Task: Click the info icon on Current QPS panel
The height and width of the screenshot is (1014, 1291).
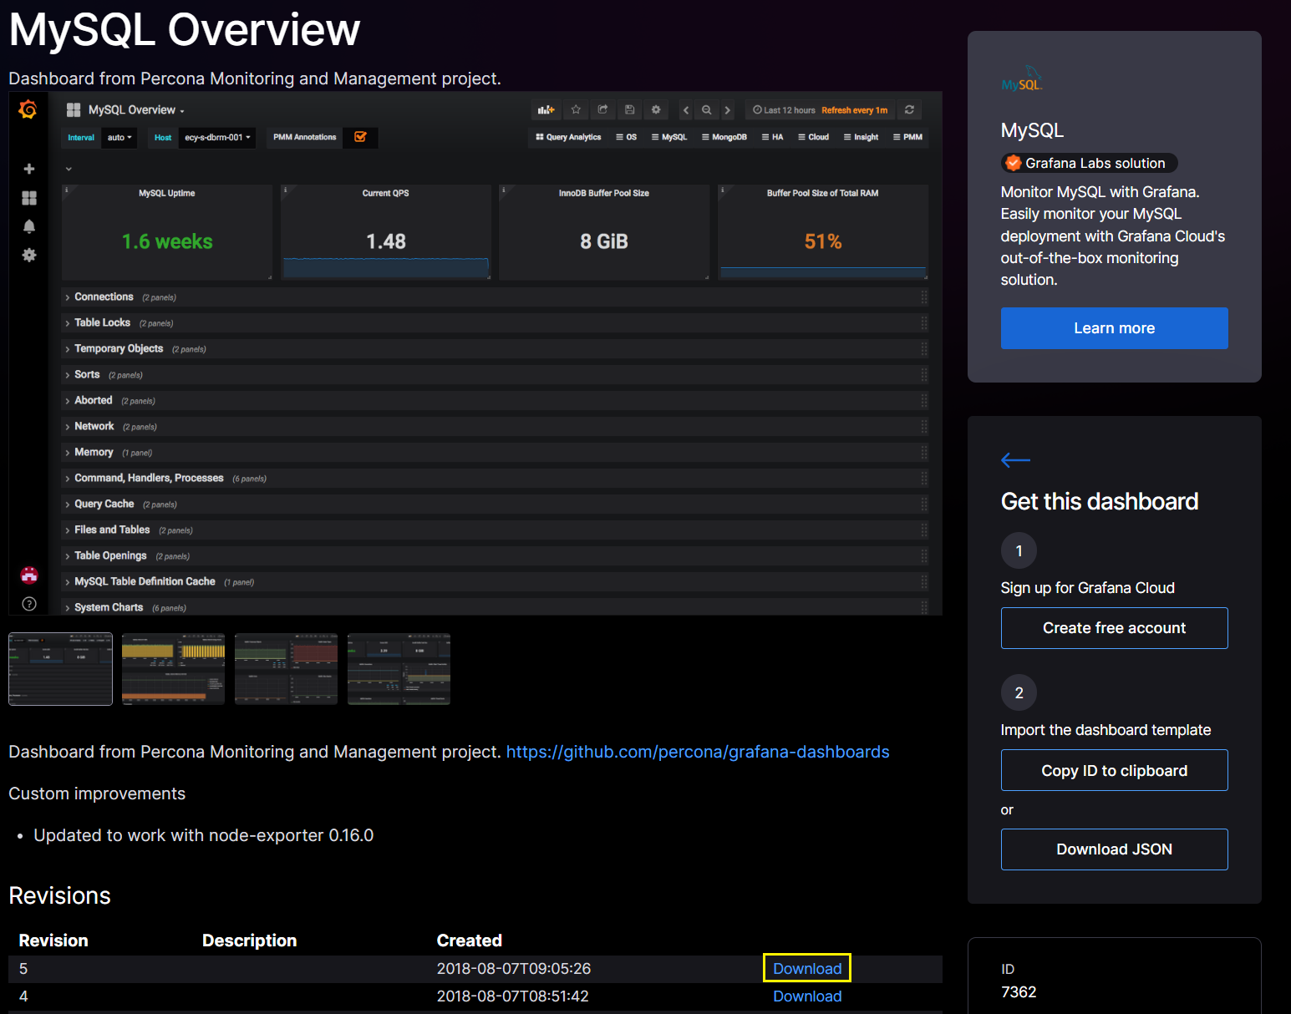Action: 285,190
